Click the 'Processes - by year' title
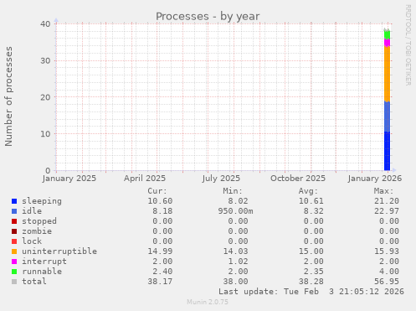 208,17
